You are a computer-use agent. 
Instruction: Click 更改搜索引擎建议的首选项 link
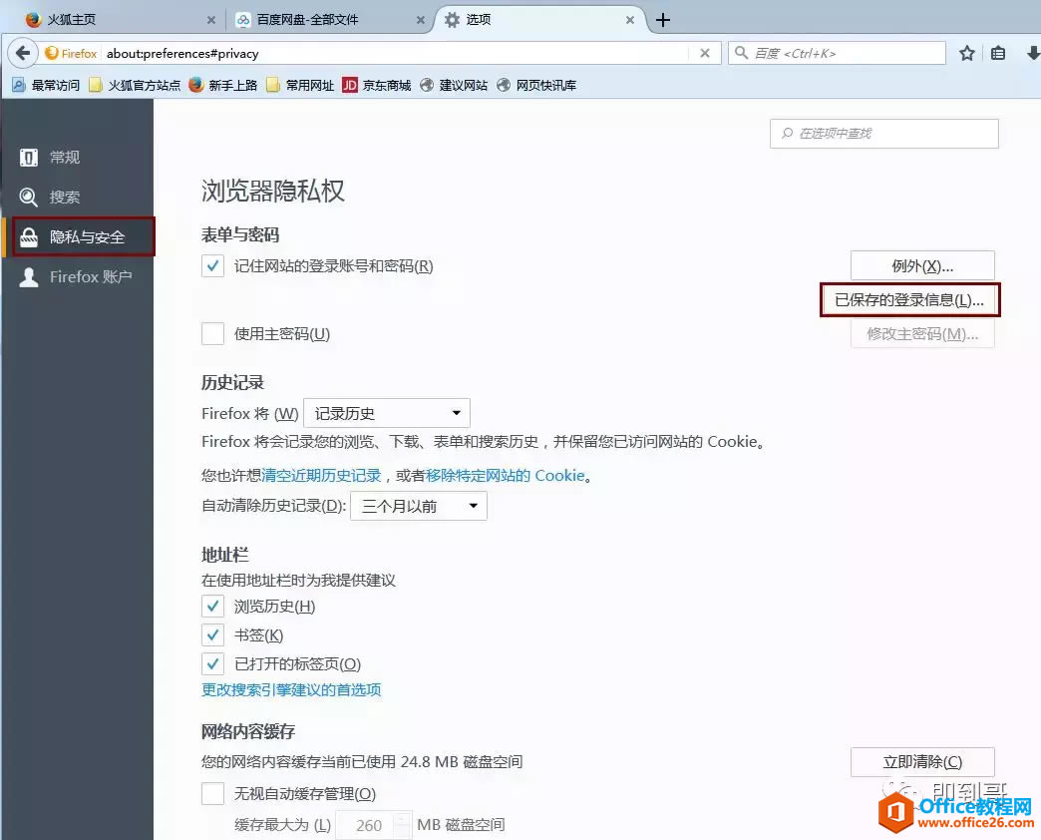(291, 690)
